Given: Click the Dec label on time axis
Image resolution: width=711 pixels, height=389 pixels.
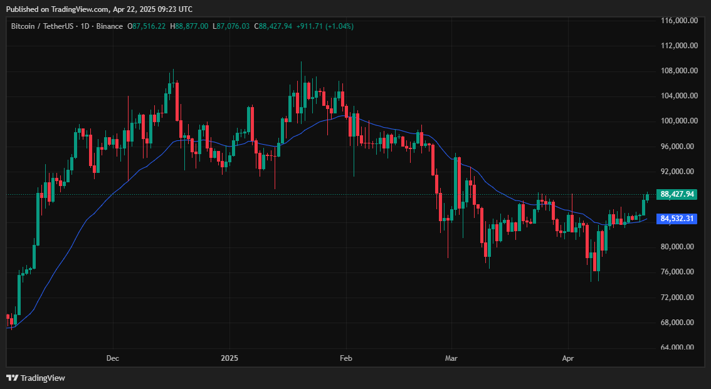Looking at the screenshot, I should click(x=112, y=358).
